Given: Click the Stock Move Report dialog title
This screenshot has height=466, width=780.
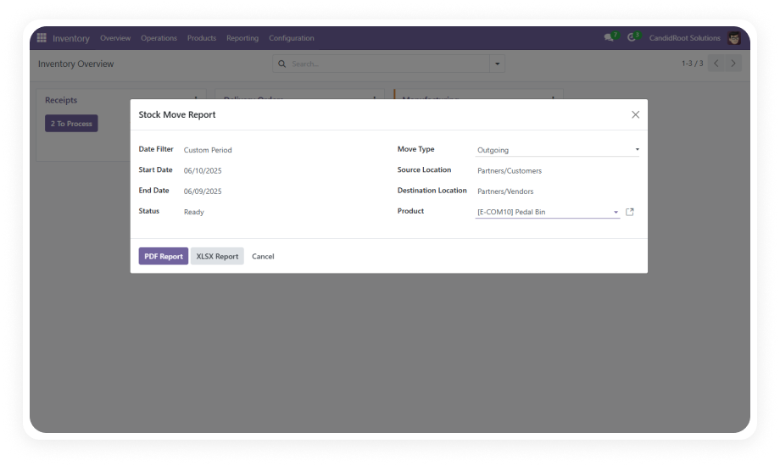Looking at the screenshot, I should coord(177,114).
